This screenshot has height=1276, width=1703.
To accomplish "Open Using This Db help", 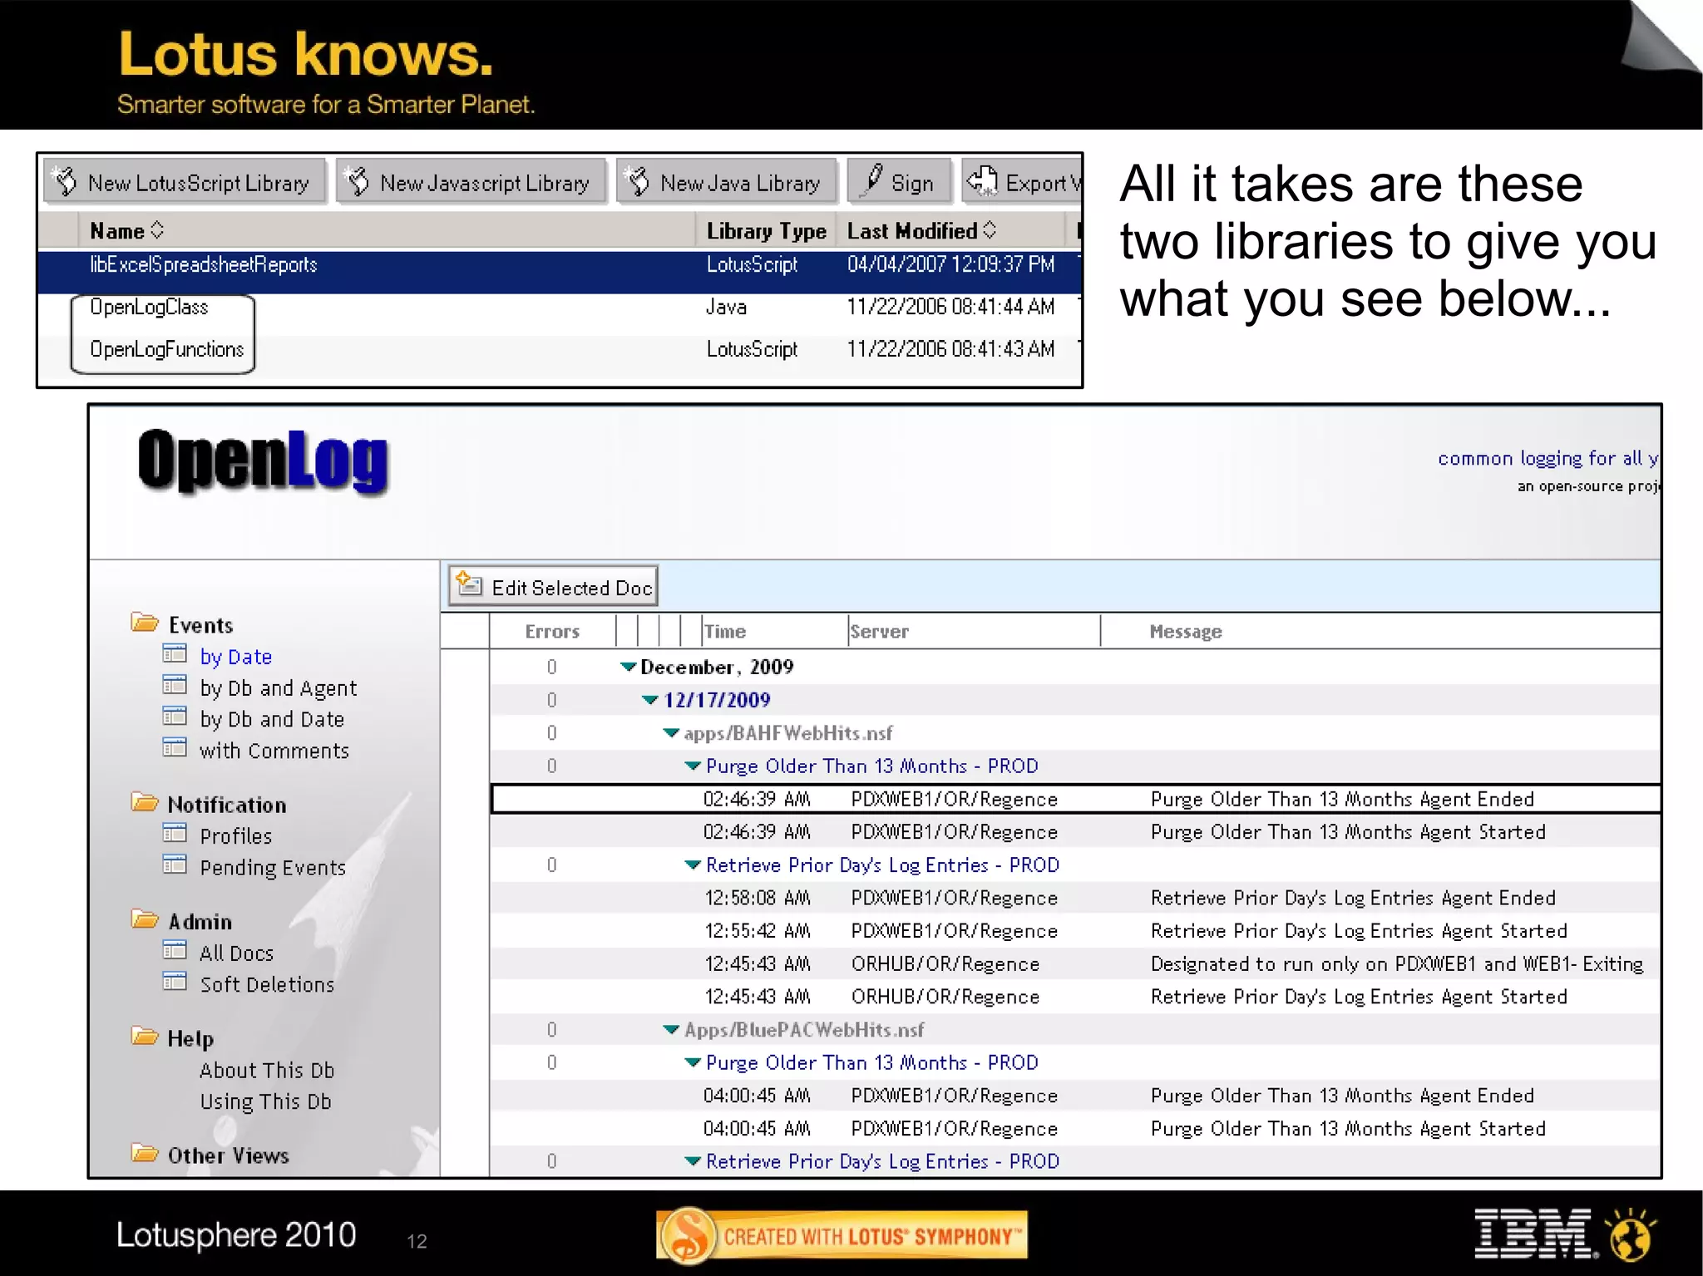I will tap(265, 1102).
